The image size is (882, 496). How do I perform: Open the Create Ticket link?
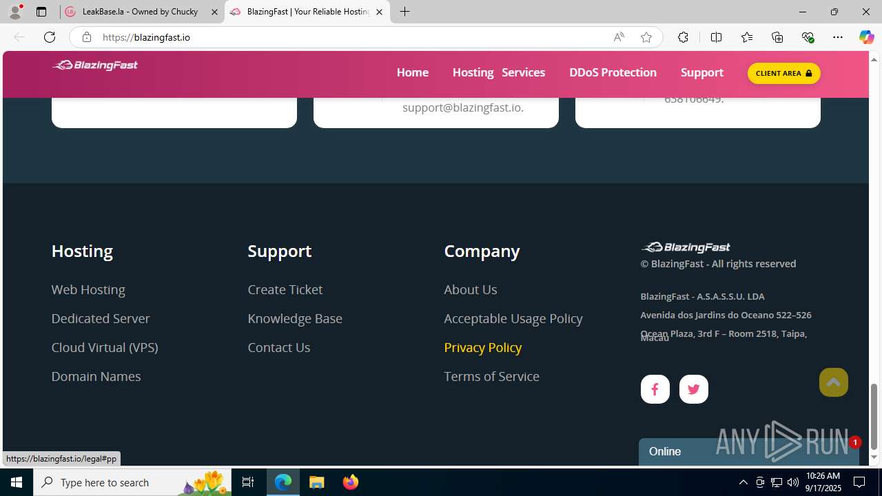pyautogui.click(x=285, y=289)
